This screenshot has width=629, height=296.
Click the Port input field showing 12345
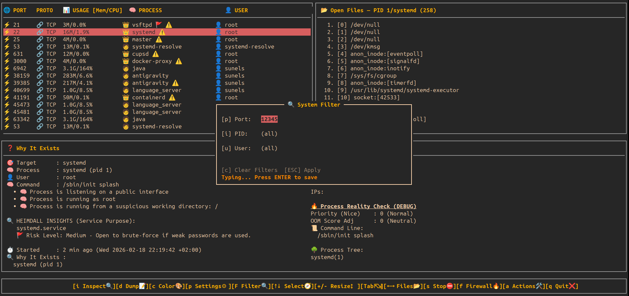[x=269, y=119]
